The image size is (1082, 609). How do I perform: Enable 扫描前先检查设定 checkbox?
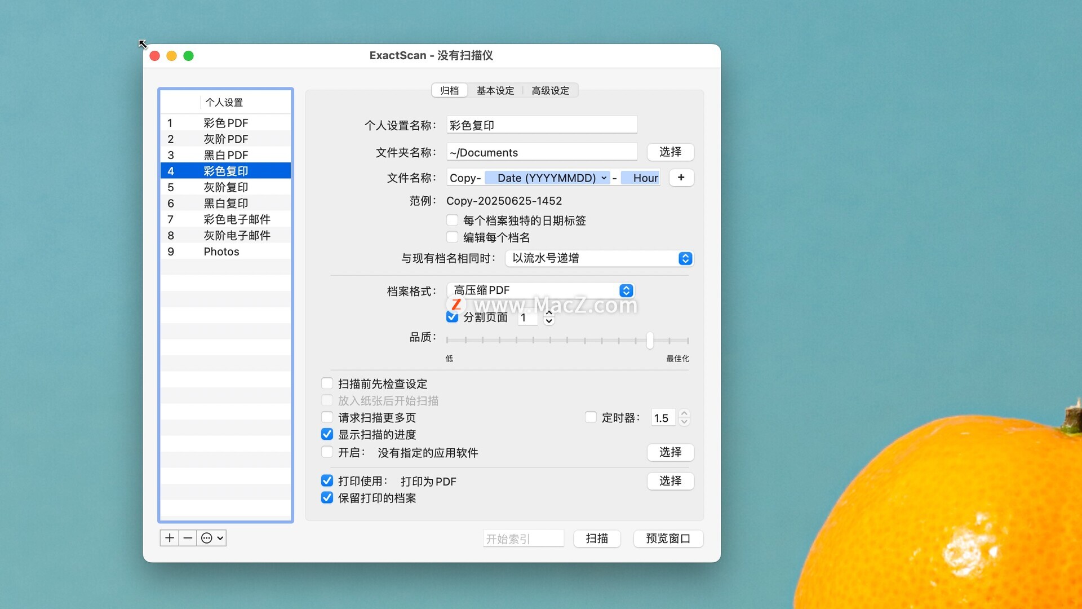tap(327, 383)
